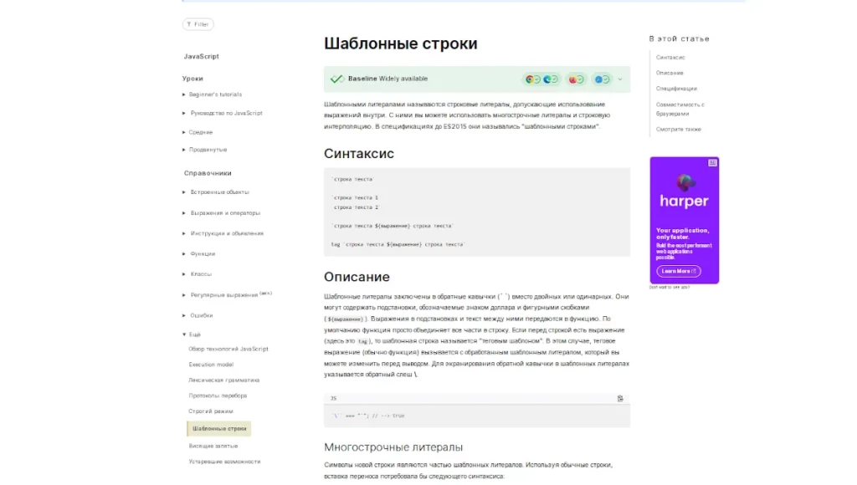Click Уроки sidebar heading

[192, 79]
